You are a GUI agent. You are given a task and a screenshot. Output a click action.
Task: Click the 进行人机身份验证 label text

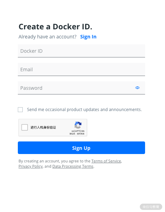[43, 127]
